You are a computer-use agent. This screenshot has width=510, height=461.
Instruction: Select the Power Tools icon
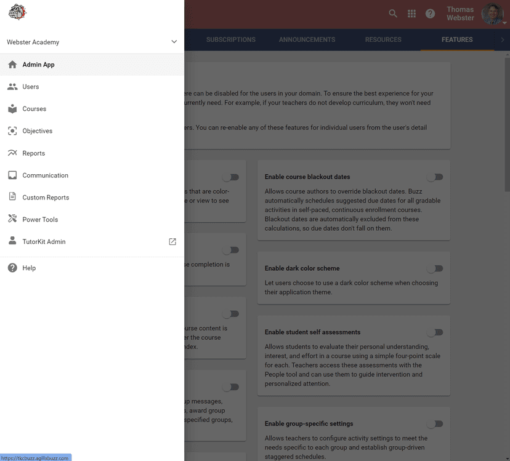[x=12, y=219]
